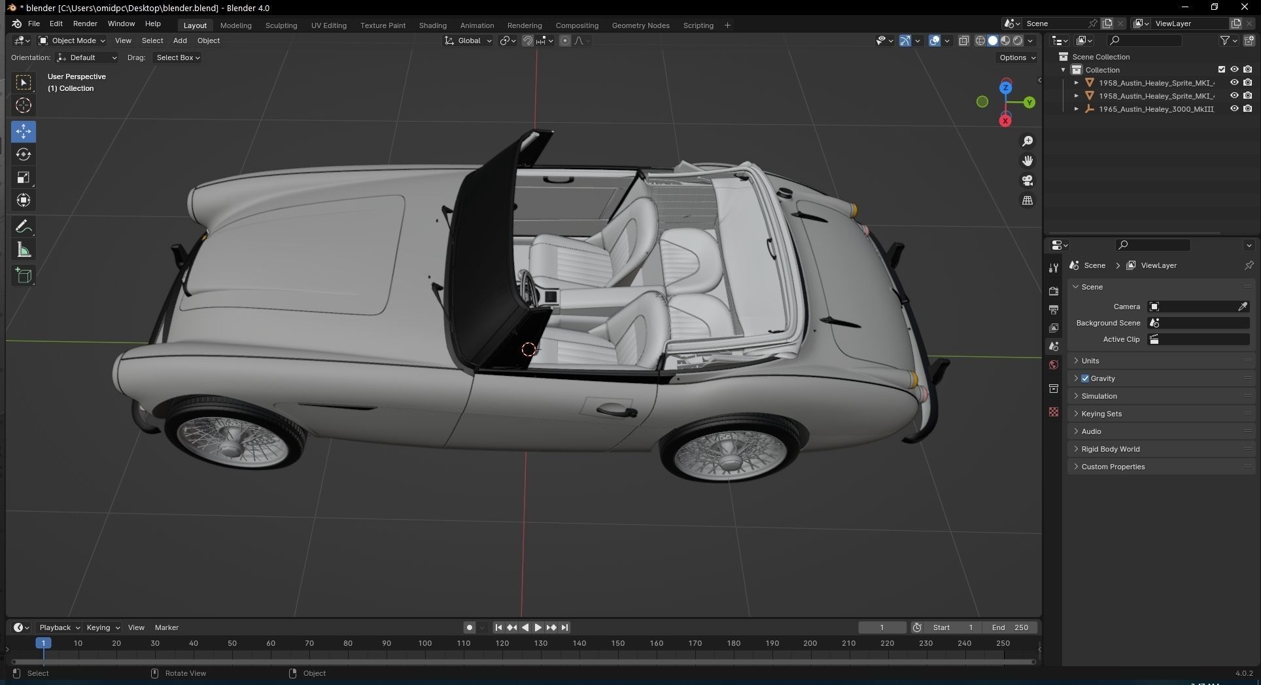Switch to rendered viewport shading
The width and height of the screenshot is (1261, 685).
[x=1018, y=41]
